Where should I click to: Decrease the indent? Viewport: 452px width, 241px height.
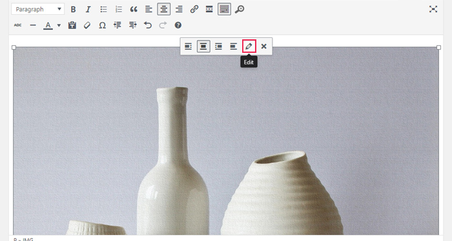(x=118, y=25)
